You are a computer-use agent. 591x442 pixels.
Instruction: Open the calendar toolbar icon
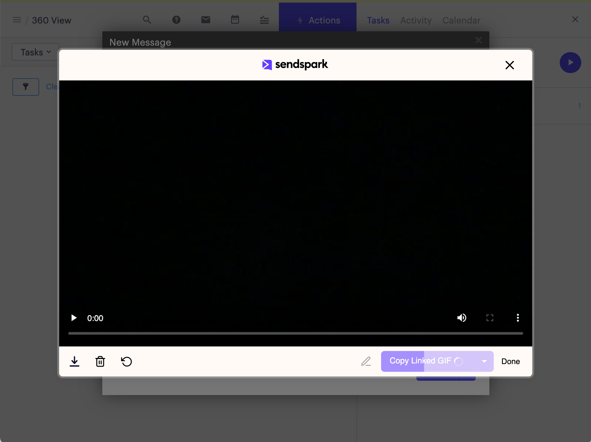point(235,20)
